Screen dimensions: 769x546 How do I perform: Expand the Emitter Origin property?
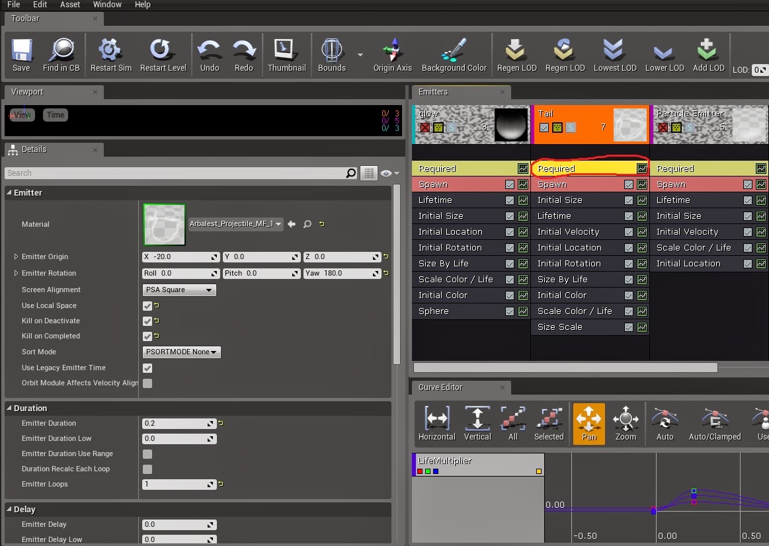pyautogui.click(x=16, y=256)
